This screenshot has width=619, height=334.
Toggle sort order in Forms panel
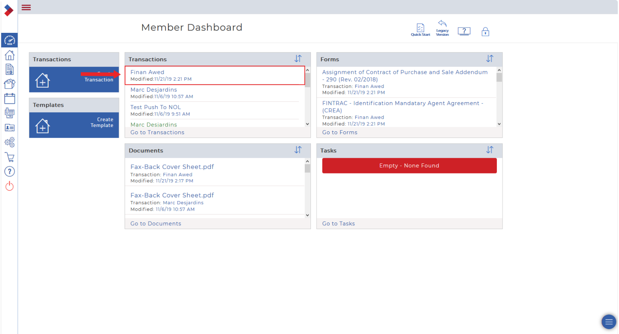click(490, 59)
